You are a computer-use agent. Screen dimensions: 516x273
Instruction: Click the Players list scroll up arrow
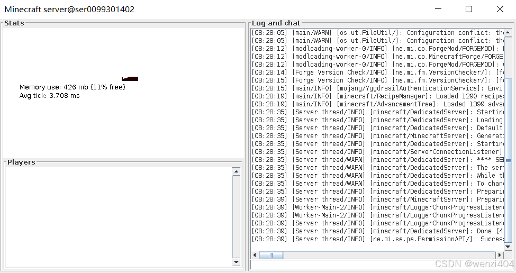[236, 171]
